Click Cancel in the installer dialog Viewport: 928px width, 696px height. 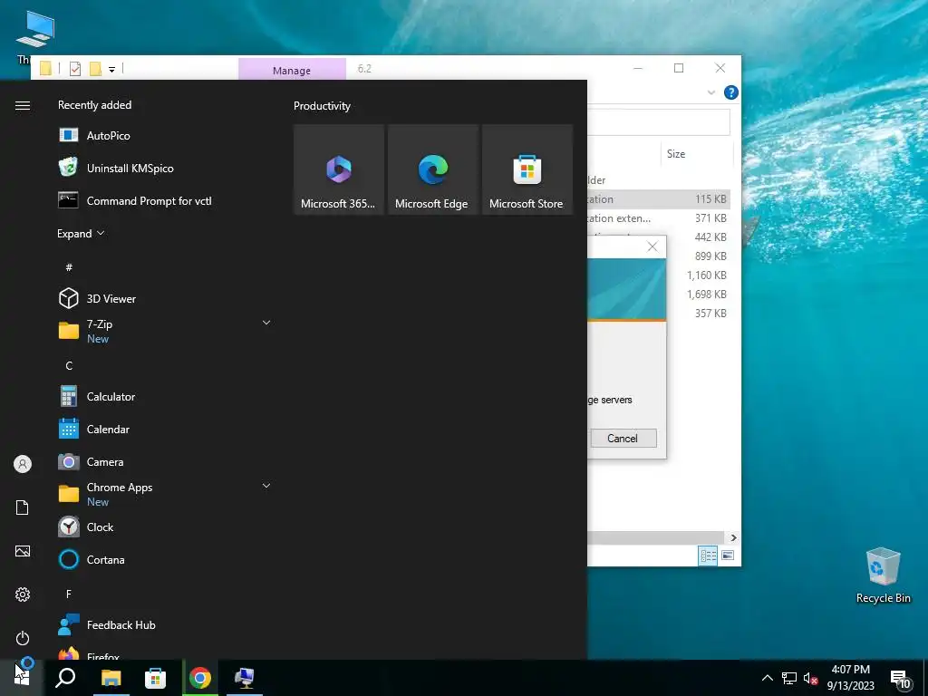click(x=623, y=438)
